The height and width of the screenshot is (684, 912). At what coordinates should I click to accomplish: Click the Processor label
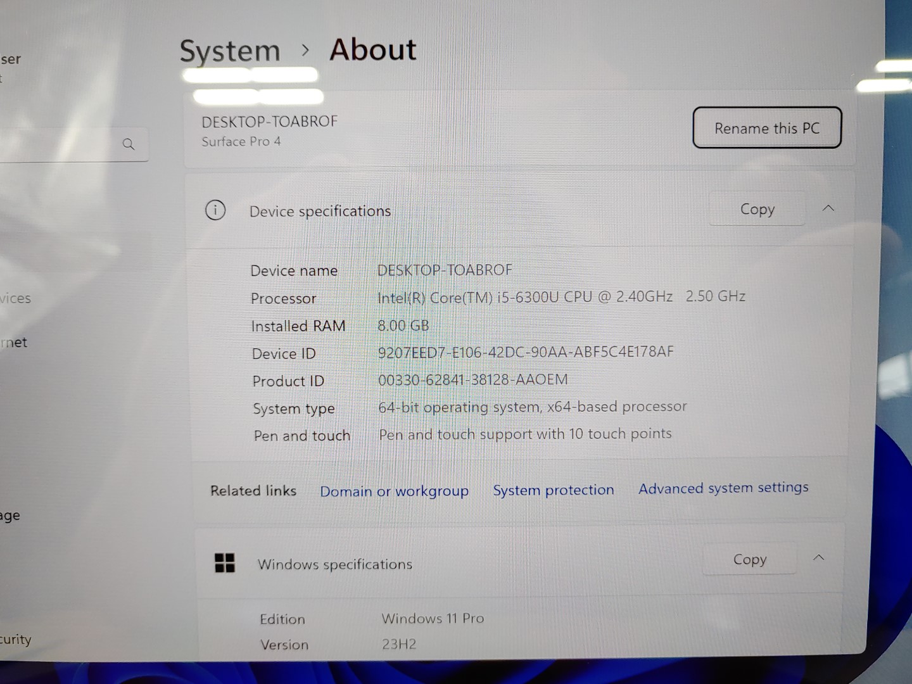[x=283, y=298]
